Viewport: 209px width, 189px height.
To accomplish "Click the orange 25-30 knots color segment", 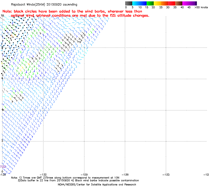I will coord(164,3).
